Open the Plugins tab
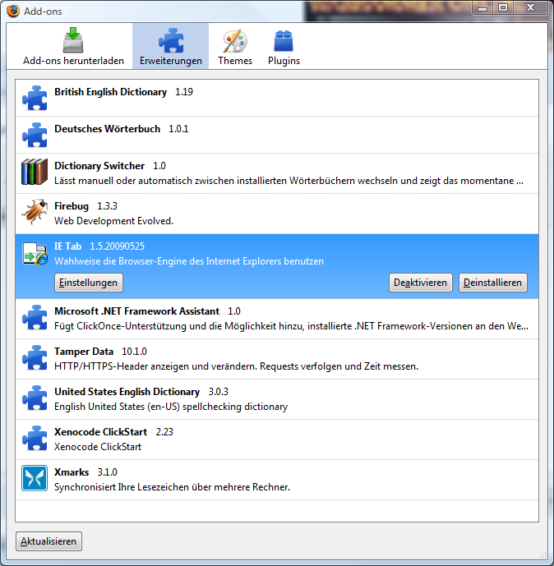This screenshot has width=554, height=566. coord(284,46)
